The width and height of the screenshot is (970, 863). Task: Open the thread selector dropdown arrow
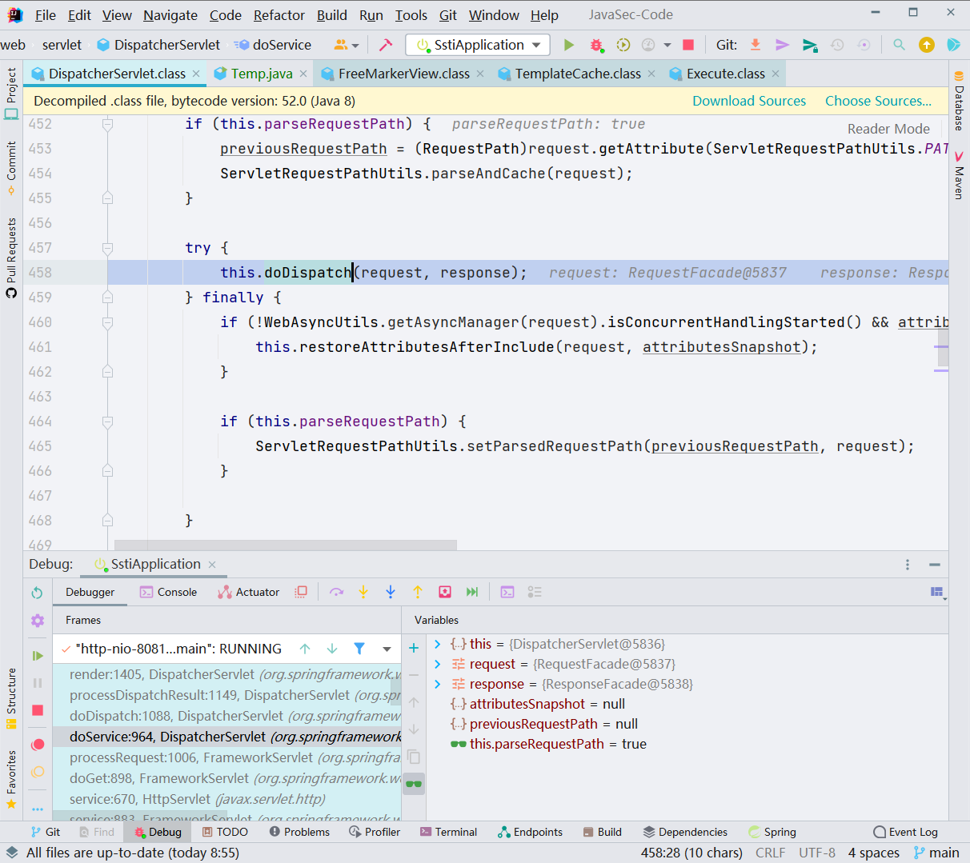click(387, 649)
